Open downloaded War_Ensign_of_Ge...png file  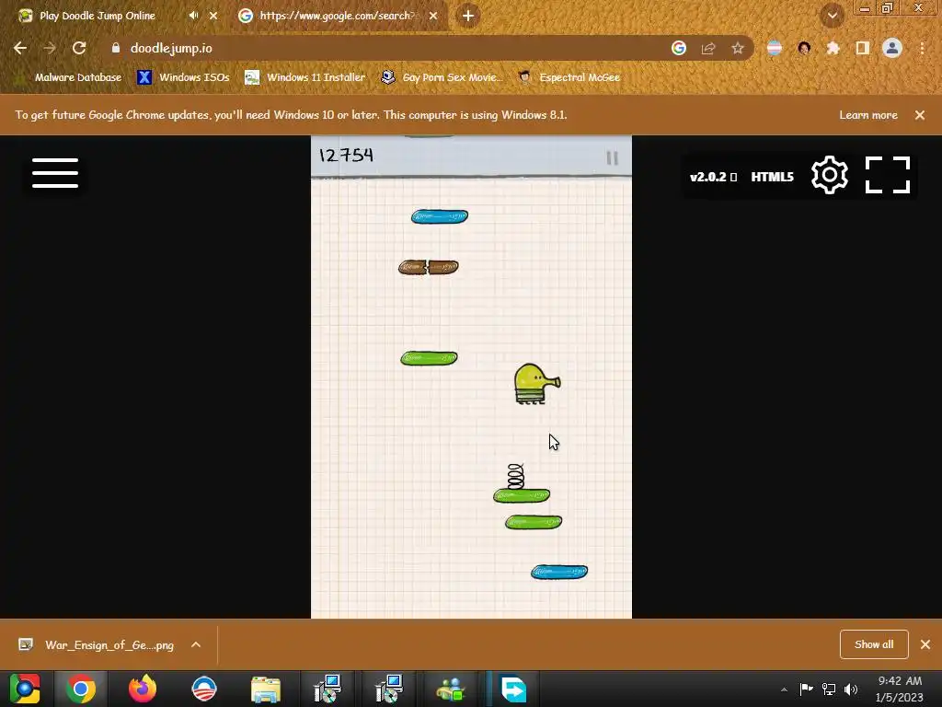click(x=96, y=645)
